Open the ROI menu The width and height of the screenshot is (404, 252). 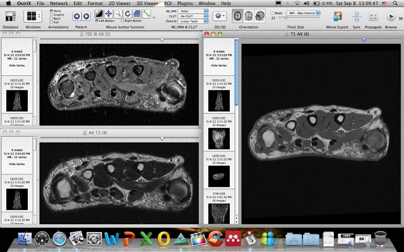[x=168, y=3]
